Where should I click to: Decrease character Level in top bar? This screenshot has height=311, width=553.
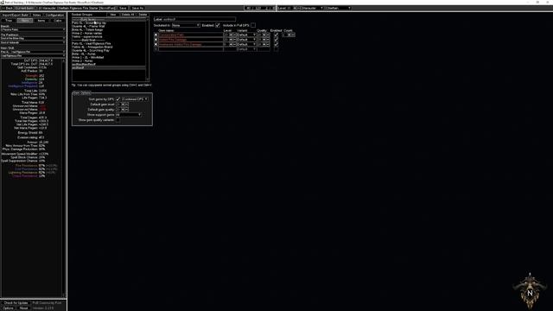(299, 8)
